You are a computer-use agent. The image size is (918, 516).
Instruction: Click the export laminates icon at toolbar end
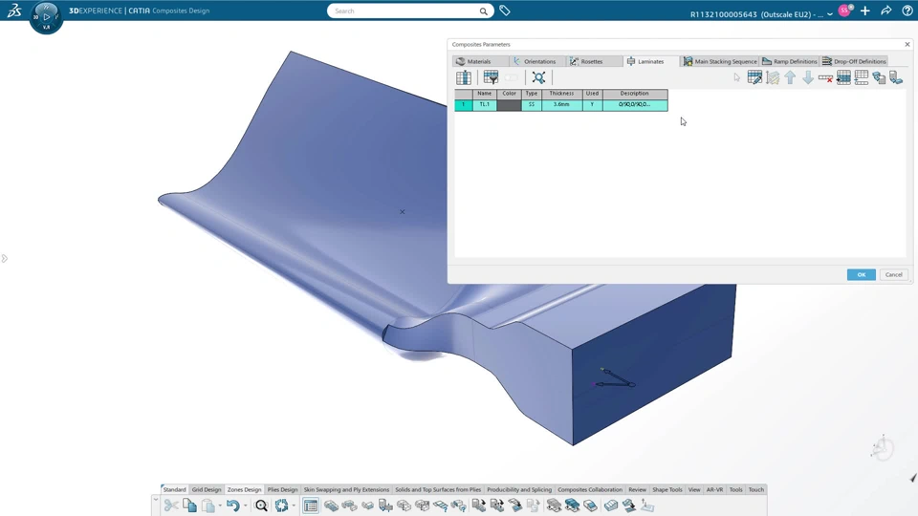click(896, 77)
